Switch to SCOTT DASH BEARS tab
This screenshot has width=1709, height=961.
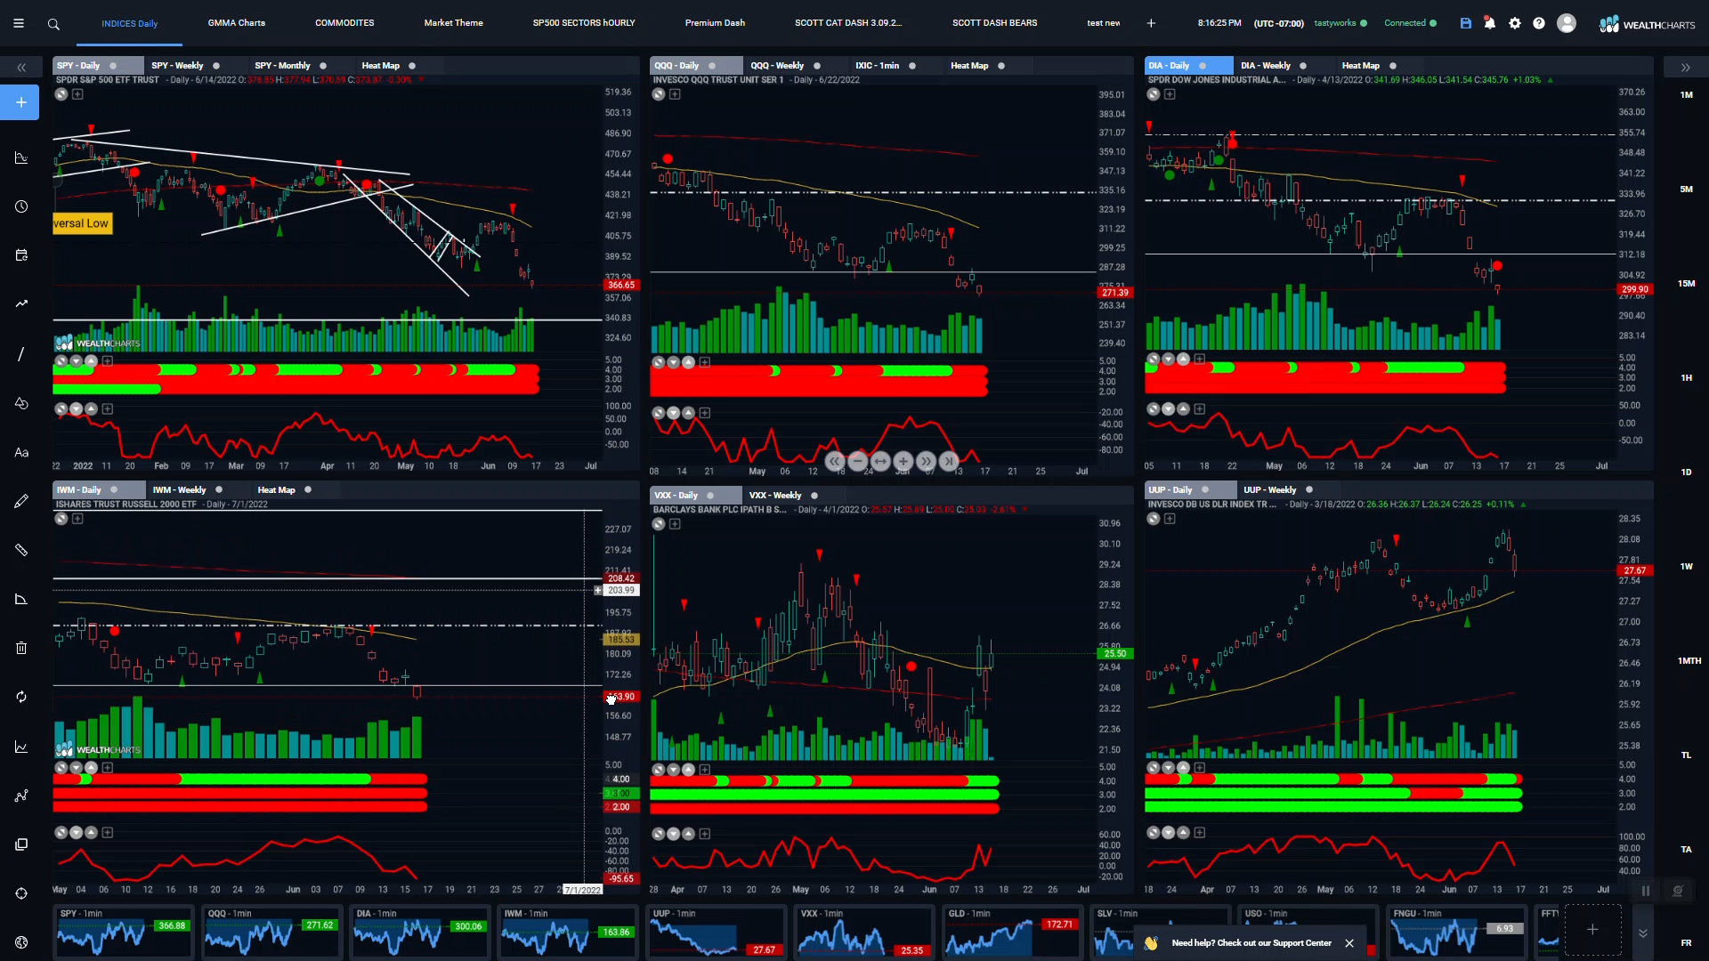click(994, 23)
